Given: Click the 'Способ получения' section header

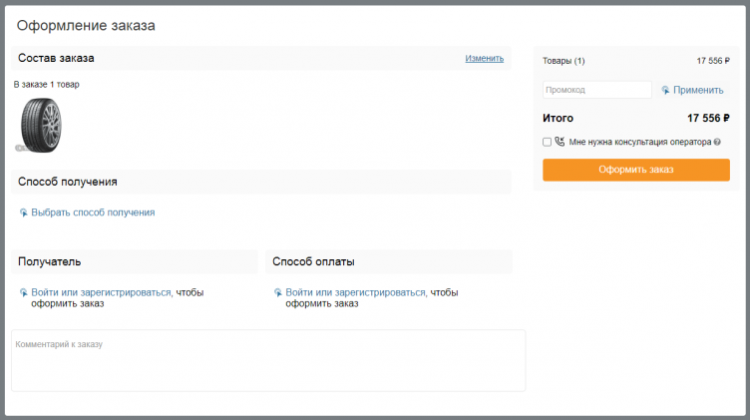Looking at the screenshot, I should [68, 182].
